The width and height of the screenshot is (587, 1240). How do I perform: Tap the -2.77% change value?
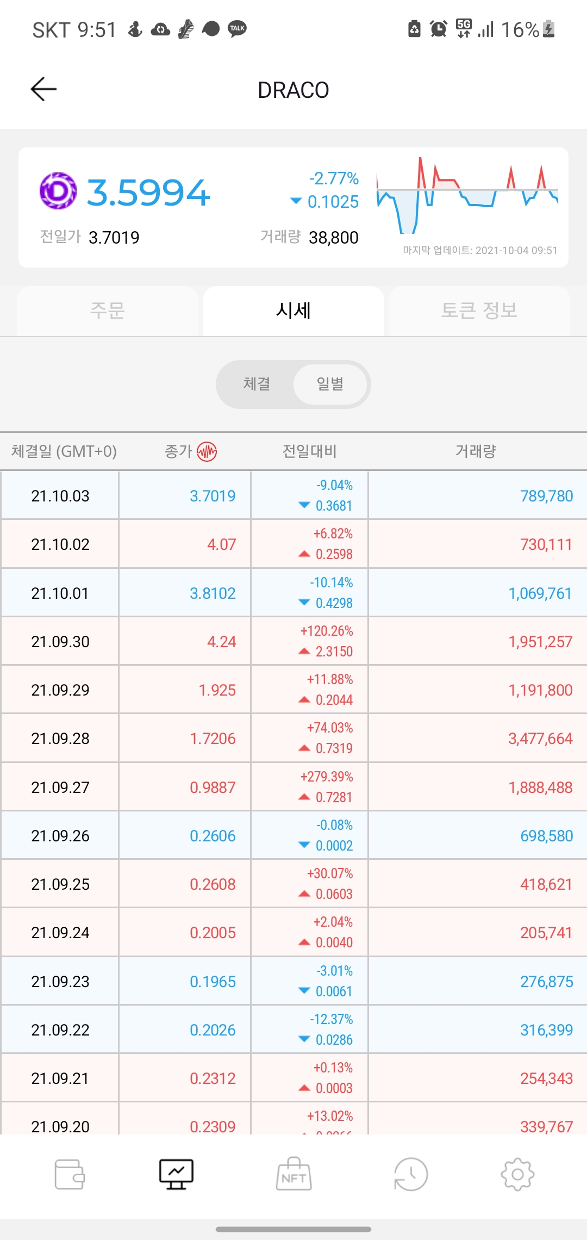(334, 178)
